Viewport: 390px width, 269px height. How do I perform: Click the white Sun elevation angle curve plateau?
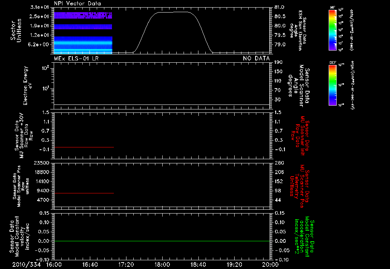(x=174, y=12)
